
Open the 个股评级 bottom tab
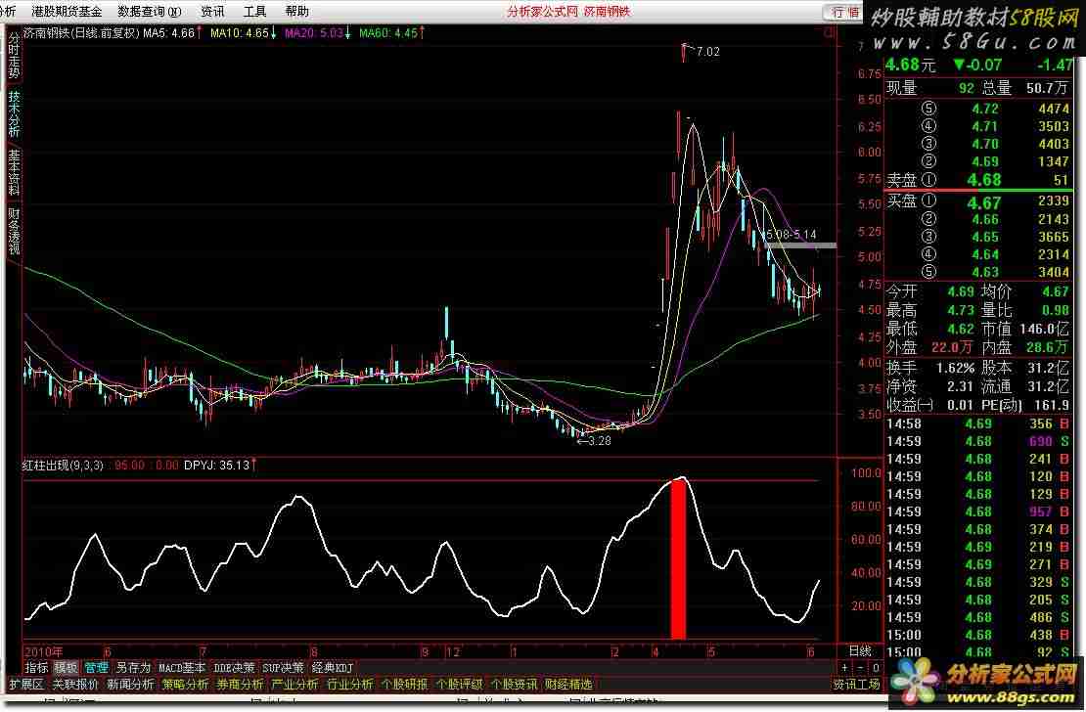459,685
